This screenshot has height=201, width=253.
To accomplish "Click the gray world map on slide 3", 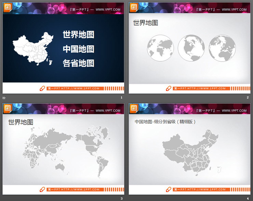I will 66,152.
